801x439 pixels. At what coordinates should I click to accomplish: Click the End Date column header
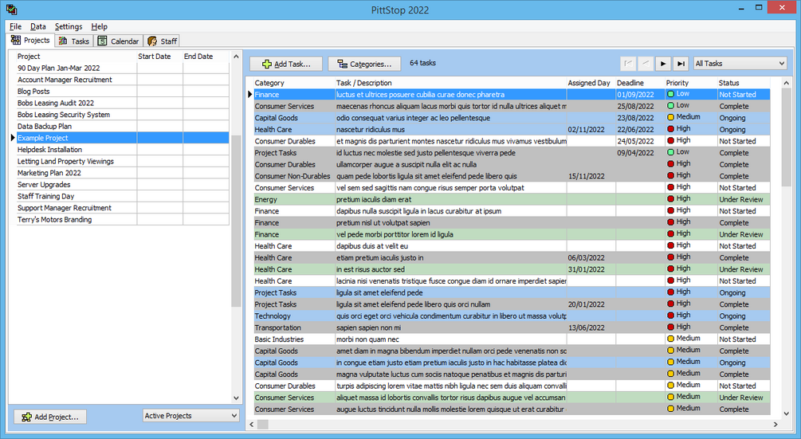tap(206, 56)
